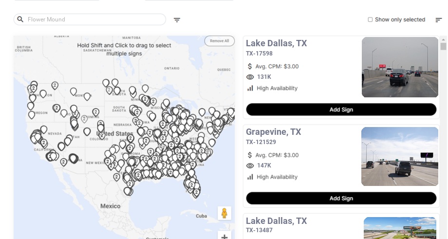The width and height of the screenshot is (448, 239).
Task: Click the availability bars icon for Lake Dallas
Action: click(250, 88)
